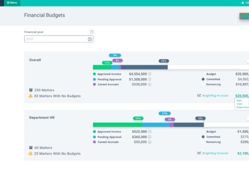
Task: Open the Department HR Brightflag Forecast link
Action: click(x=215, y=153)
